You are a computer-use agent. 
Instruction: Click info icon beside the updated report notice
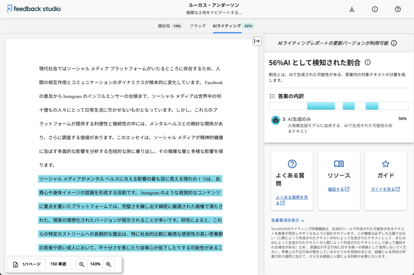pyautogui.click(x=394, y=43)
